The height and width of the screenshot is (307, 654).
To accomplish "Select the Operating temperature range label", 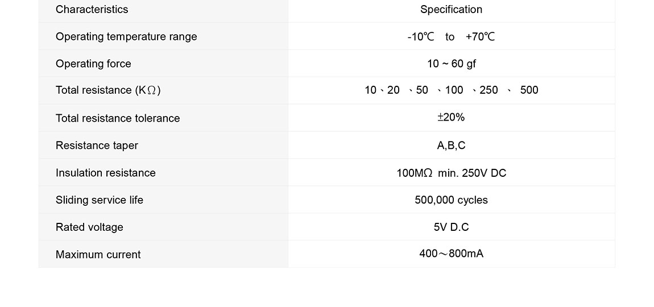I will coord(126,37).
